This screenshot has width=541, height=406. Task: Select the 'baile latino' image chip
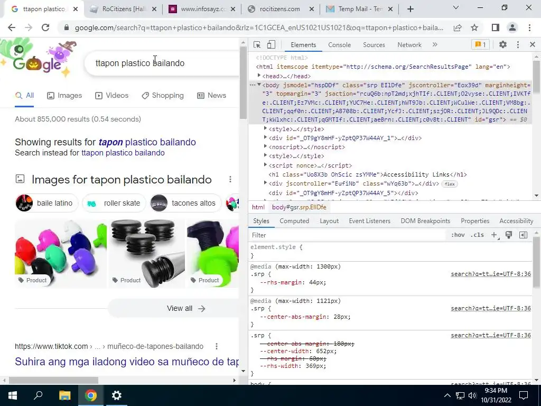[x=47, y=203]
